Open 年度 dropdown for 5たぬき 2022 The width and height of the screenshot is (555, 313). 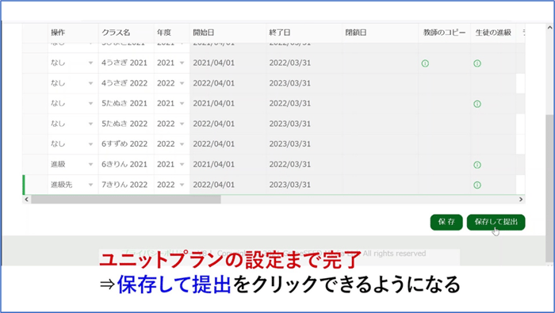tap(182, 124)
